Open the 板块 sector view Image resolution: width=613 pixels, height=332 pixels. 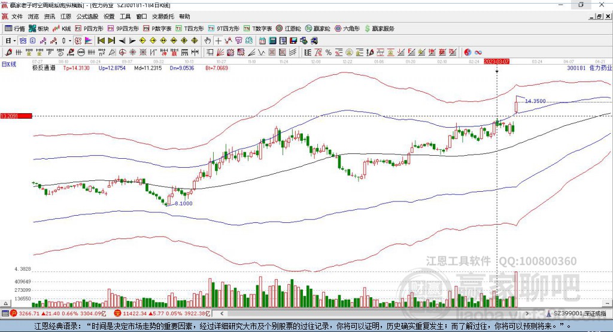(x=39, y=29)
